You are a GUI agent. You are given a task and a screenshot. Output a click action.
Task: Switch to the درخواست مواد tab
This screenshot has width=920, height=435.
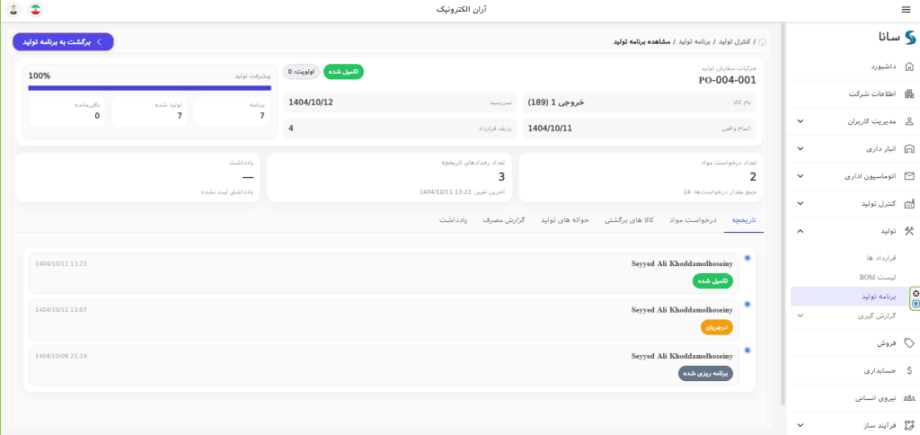[x=693, y=220]
